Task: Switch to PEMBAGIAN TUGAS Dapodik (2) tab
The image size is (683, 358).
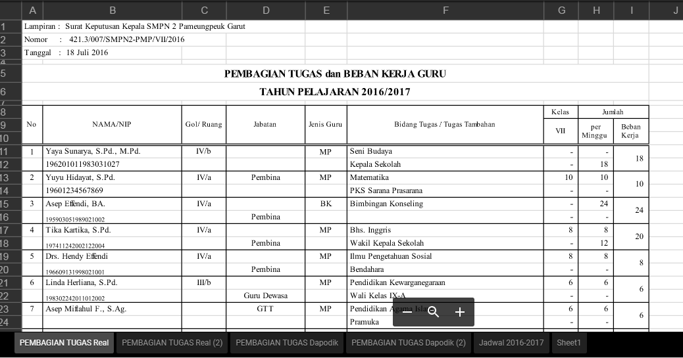Action: (409, 343)
